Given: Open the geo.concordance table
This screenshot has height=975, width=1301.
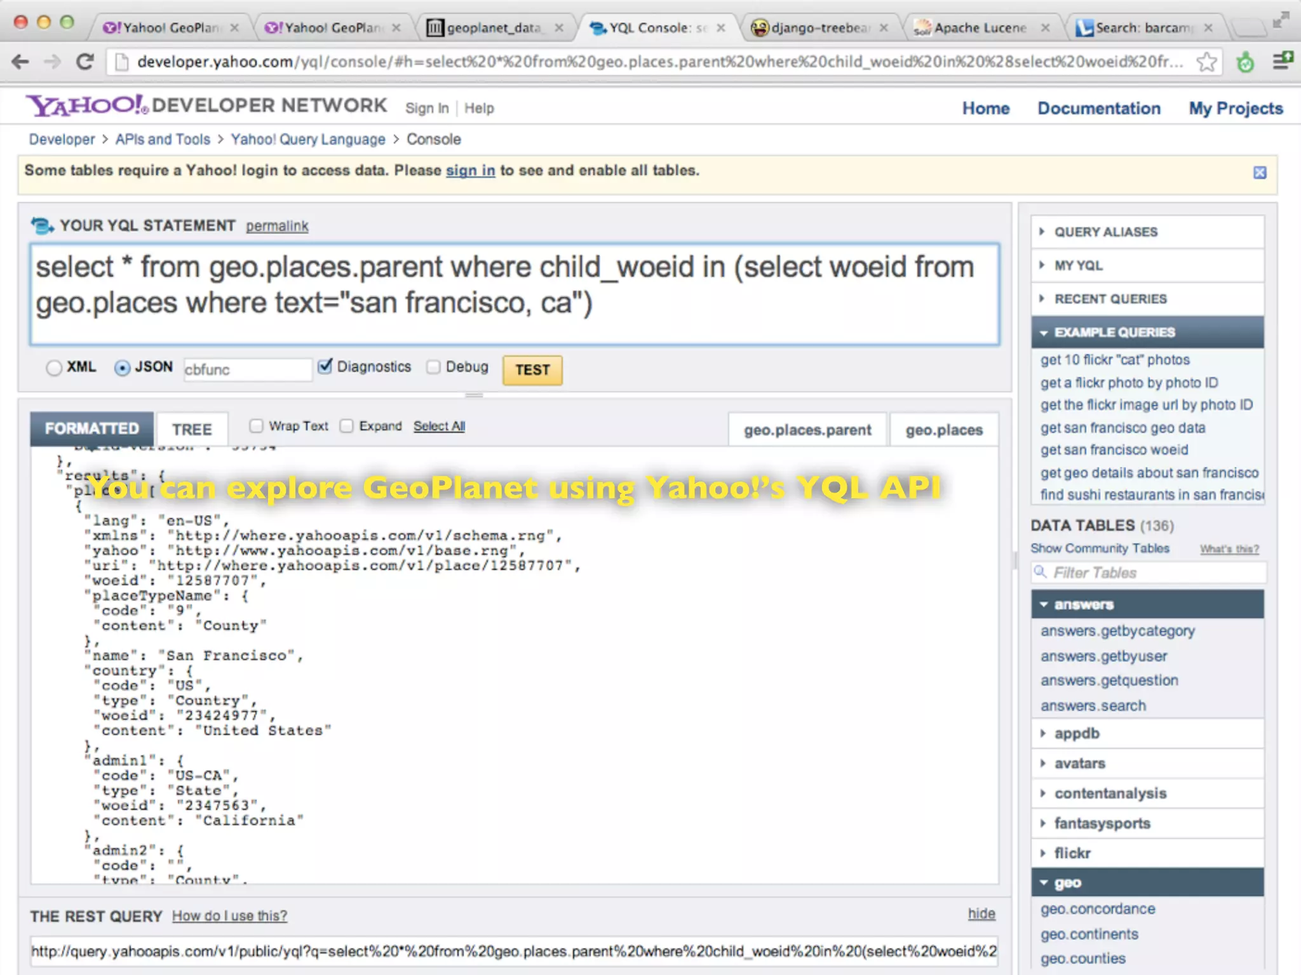Looking at the screenshot, I should pyautogui.click(x=1098, y=909).
